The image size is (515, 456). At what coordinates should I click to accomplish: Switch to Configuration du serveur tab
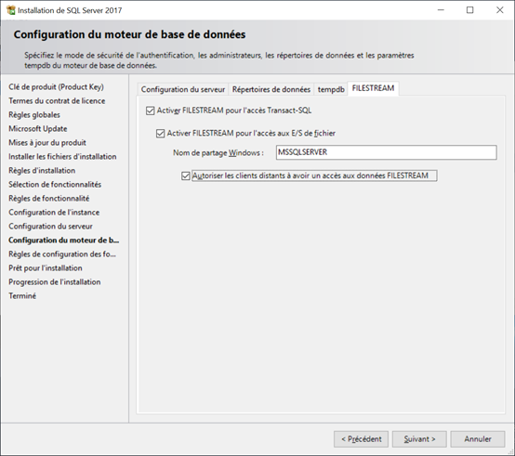(x=183, y=89)
